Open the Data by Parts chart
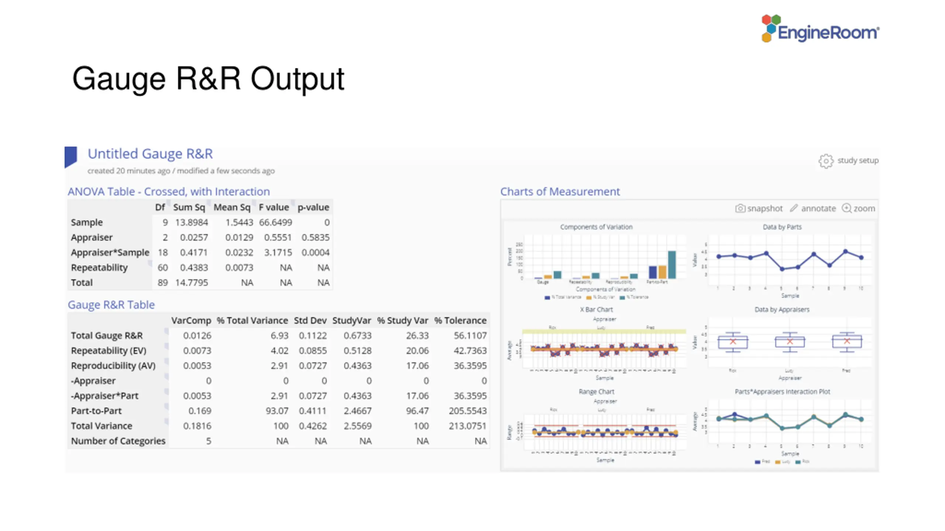 [782, 261]
